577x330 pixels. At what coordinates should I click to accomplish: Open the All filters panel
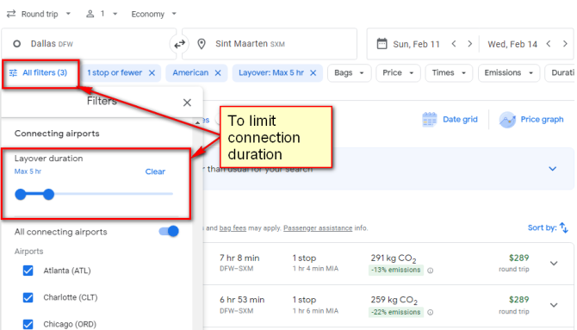click(39, 73)
